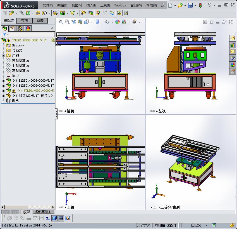Open the Toolbox menu
Image resolution: width=237 pixels, height=229 pixels.
pyautogui.click(x=120, y=5)
